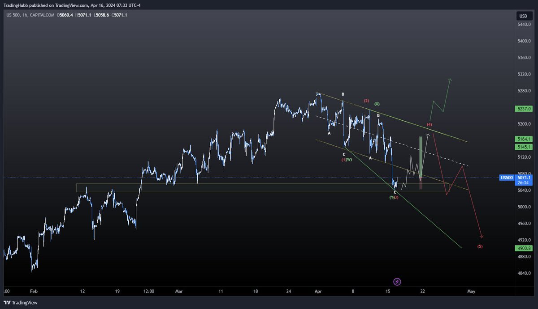Select the red (4) wave label
Viewport: 538px width, 309px height.
(x=430, y=124)
